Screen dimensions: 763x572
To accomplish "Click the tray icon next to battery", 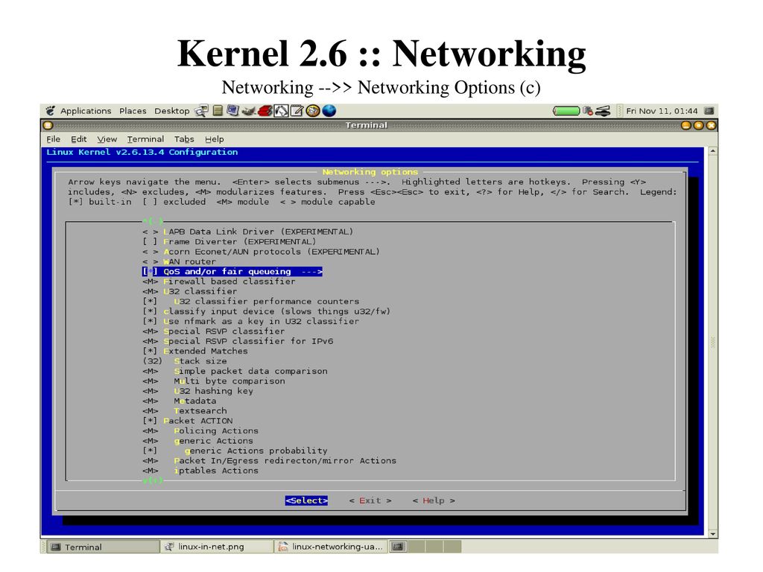I will tap(588, 111).
